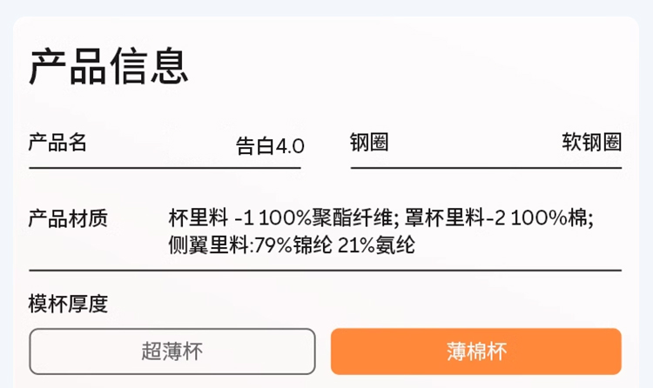Choose the orange 薄棉杯 option
Screen dimensions: 653x388
point(475,351)
